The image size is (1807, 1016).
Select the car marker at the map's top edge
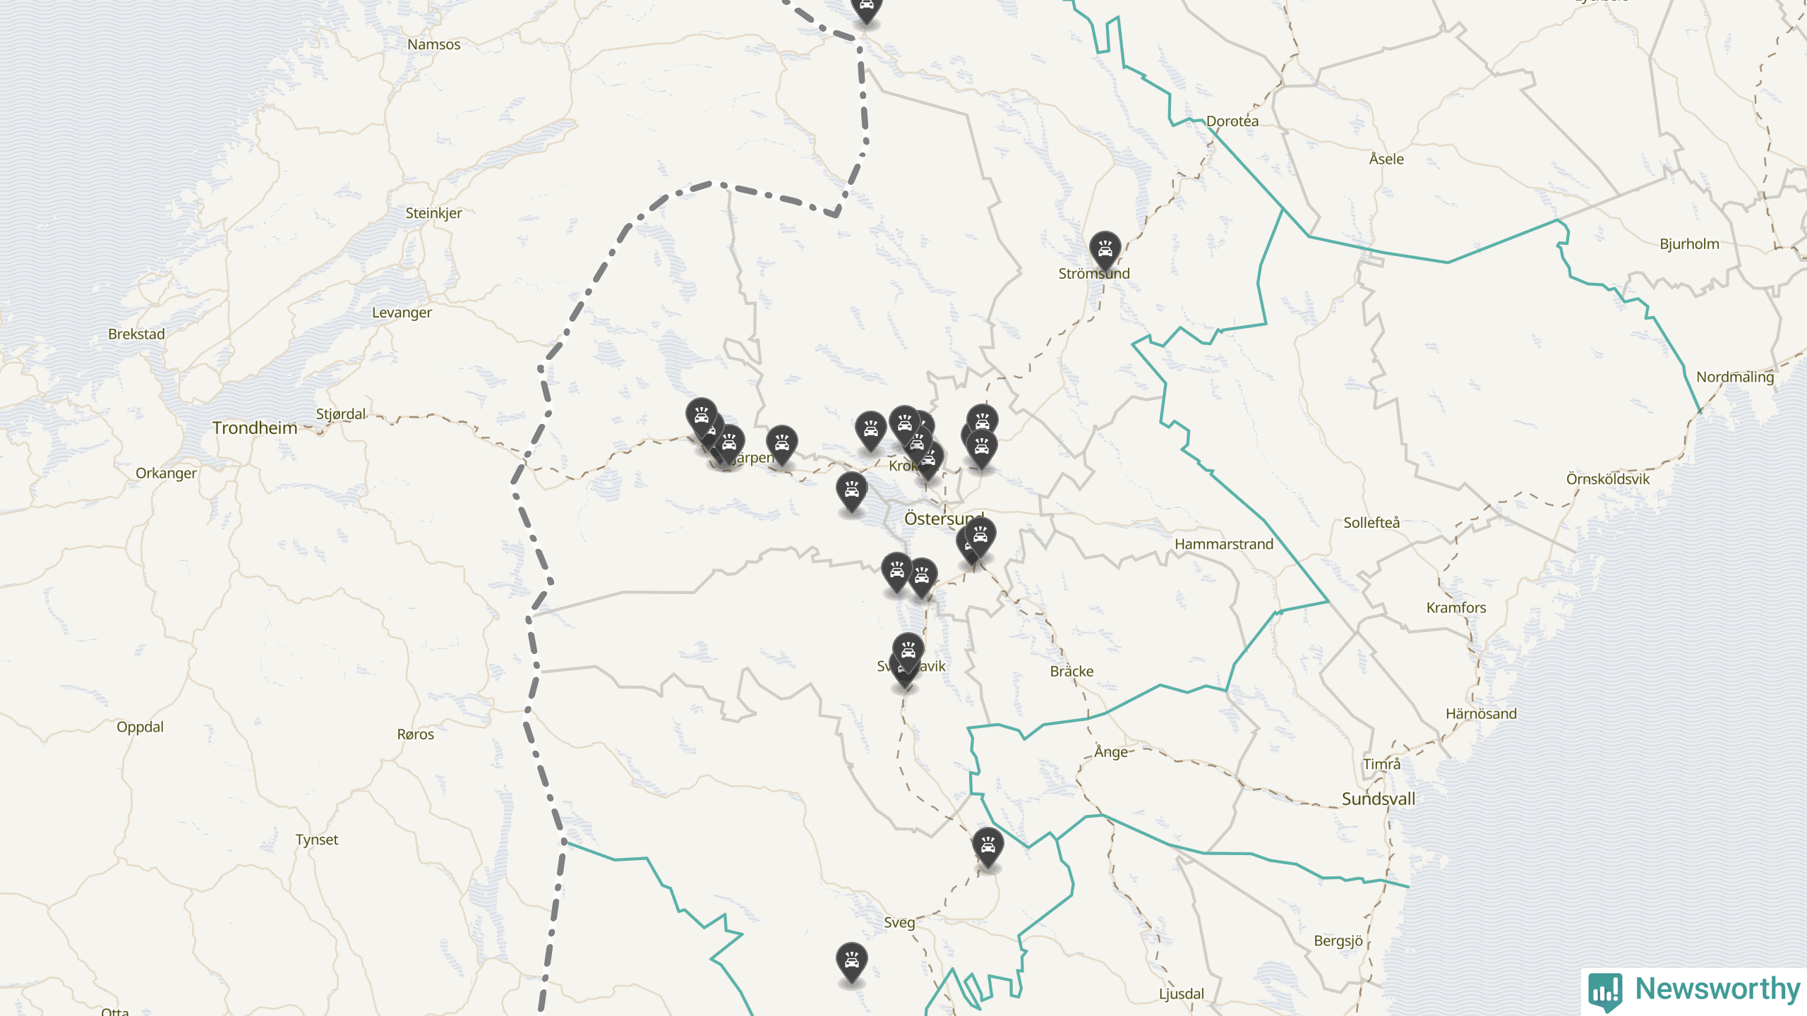pyautogui.click(x=867, y=10)
